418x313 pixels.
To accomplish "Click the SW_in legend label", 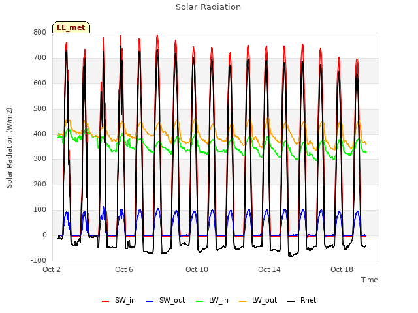I will pyautogui.click(x=125, y=300).
